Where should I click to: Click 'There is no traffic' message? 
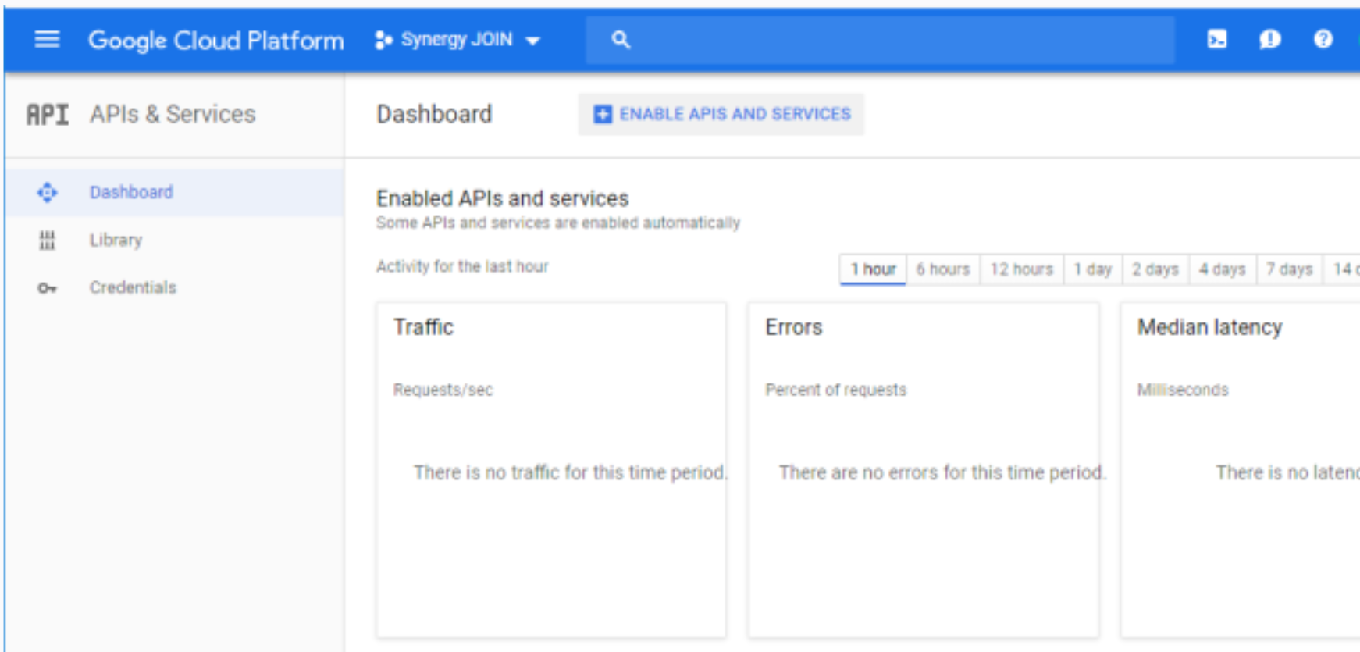[571, 472]
